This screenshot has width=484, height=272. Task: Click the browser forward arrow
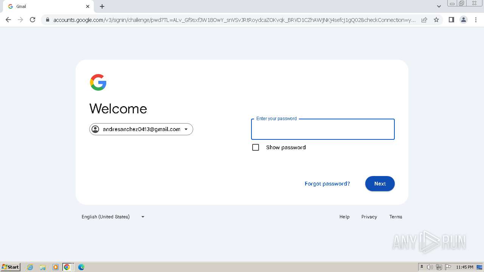coord(20,20)
